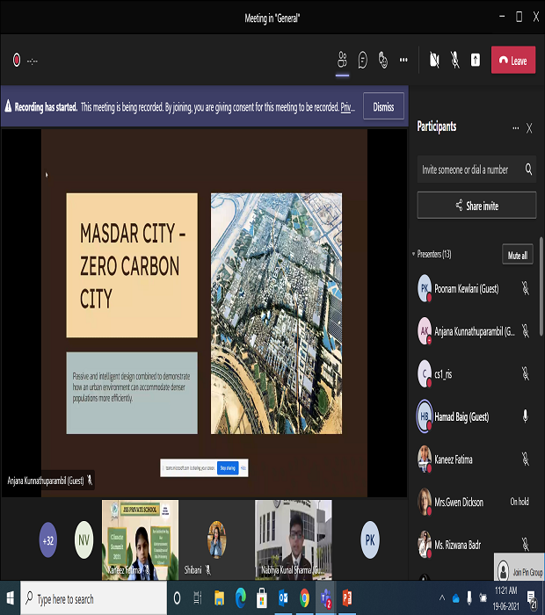Open Cortana circle icon
The image size is (545, 615).
pyautogui.click(x=177, y=598)
